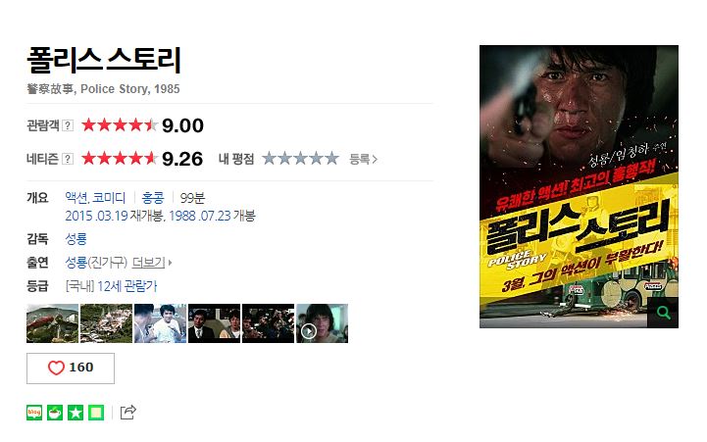Toggle the heart like button with 160

pos(71,368)
